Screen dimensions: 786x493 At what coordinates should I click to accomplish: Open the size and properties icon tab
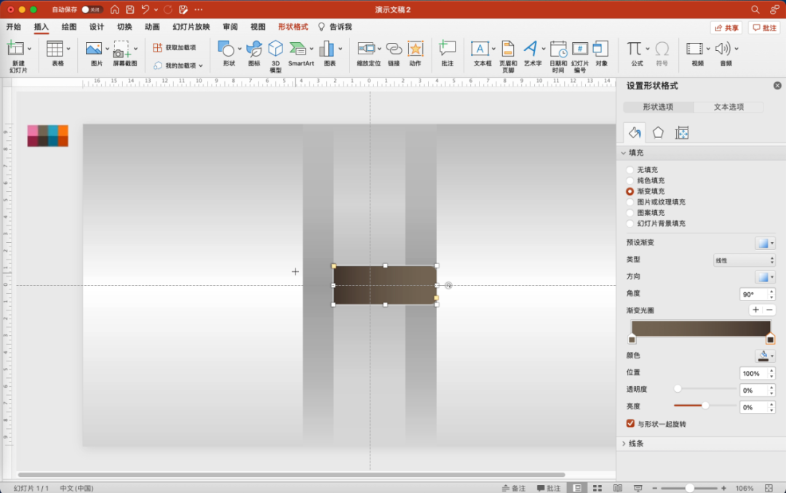pyautogui.click(x=682, y=132)
